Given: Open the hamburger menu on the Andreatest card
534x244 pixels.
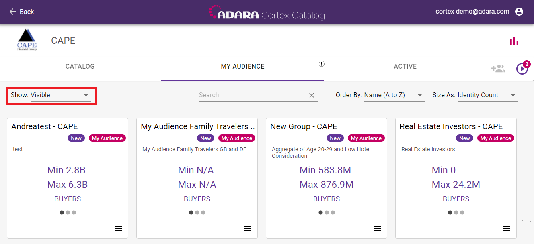Looking at the screenshot, I should coord(118,229).
